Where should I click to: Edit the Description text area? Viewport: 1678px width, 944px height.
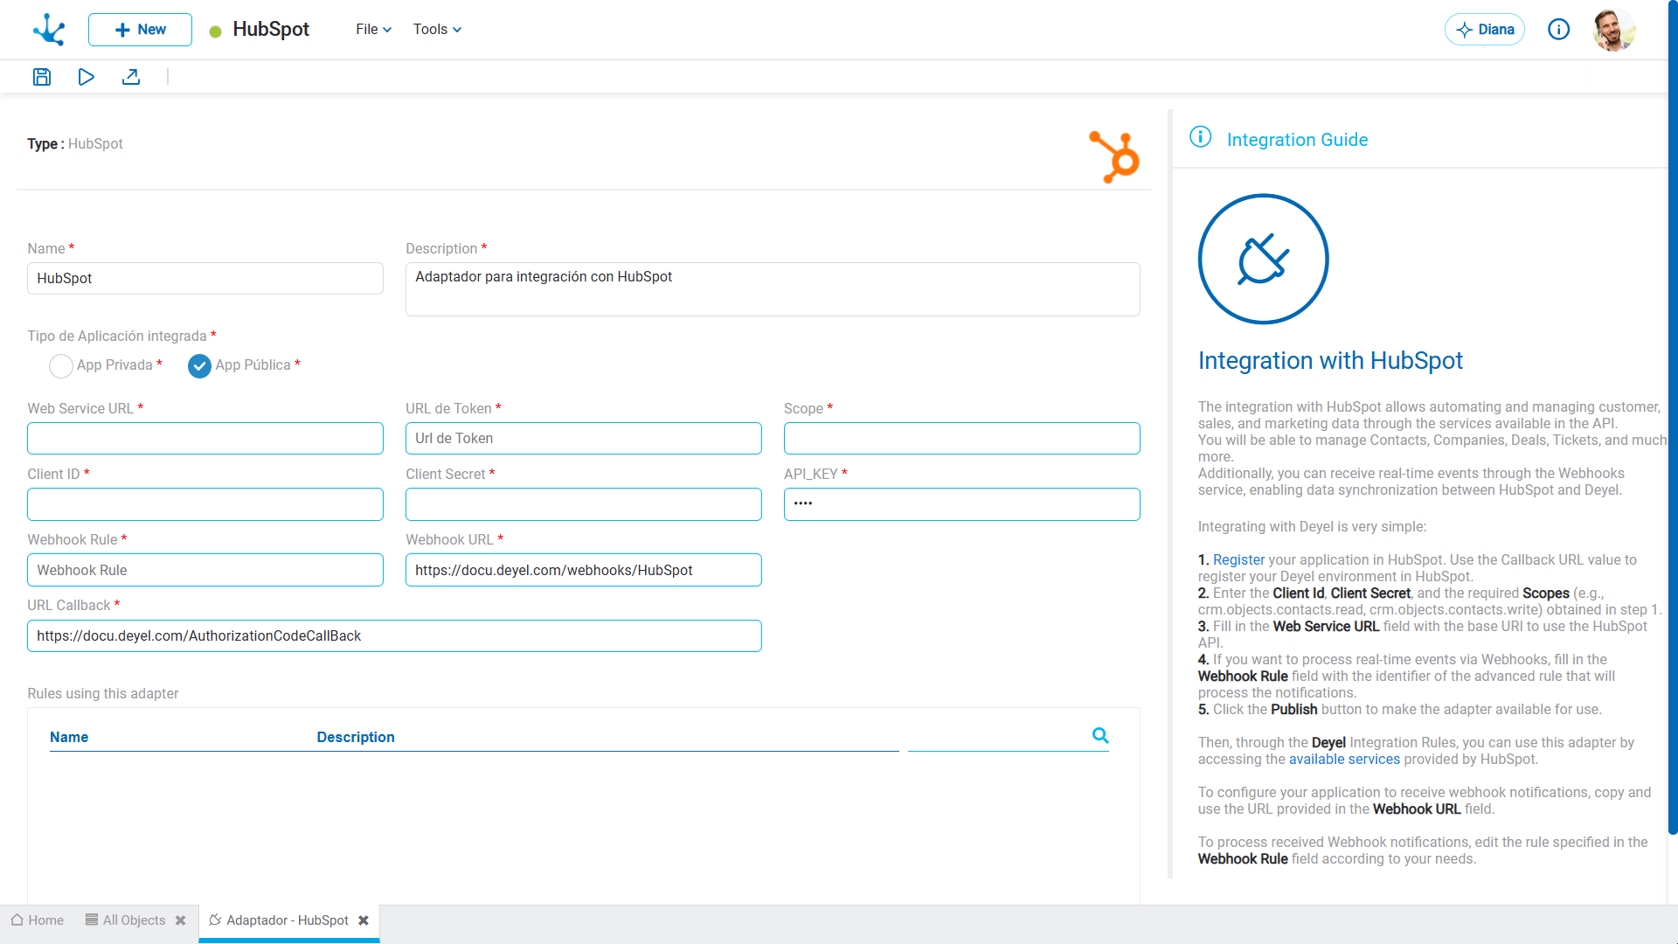pos(773,289)
